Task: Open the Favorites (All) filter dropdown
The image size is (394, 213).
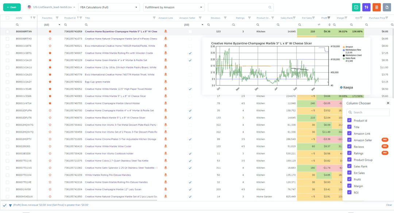Action: 52,25
